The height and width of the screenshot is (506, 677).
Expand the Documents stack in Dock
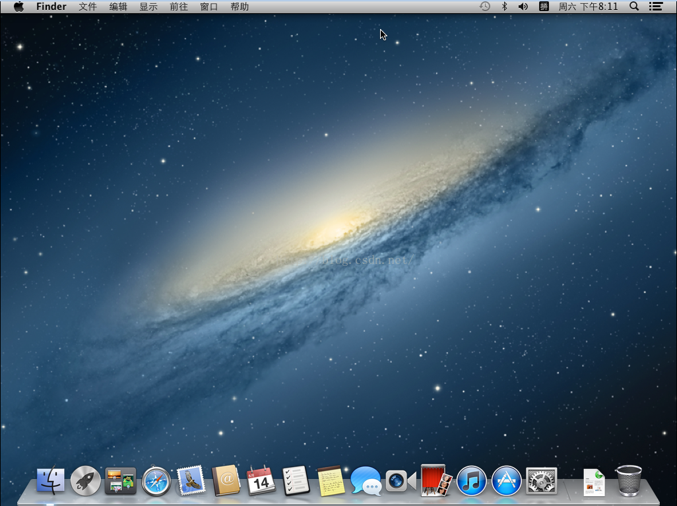594,482
